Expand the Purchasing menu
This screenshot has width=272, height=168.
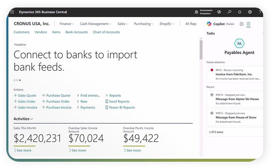(x=144, y=24)
